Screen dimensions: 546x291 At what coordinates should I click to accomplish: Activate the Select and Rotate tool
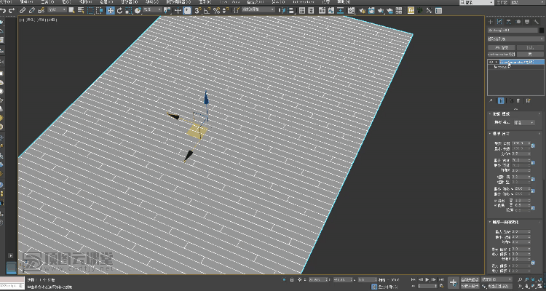coord(119,11)
